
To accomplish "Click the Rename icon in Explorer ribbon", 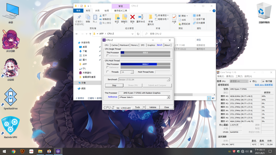I will 141,17.
